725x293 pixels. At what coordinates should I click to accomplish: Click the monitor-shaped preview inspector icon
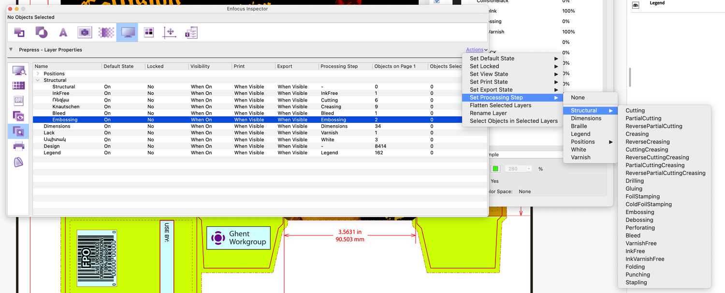127,32
